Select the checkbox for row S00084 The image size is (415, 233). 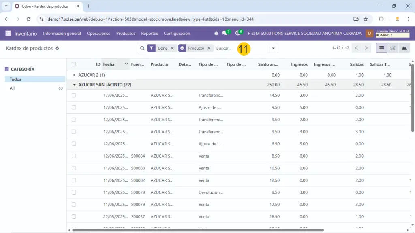74,156
